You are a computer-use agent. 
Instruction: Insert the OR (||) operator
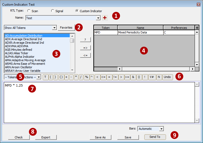(x=139, y=77)
